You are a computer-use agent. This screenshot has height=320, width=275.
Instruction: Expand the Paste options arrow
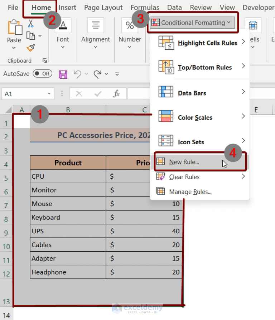click(x=14, y=48)
